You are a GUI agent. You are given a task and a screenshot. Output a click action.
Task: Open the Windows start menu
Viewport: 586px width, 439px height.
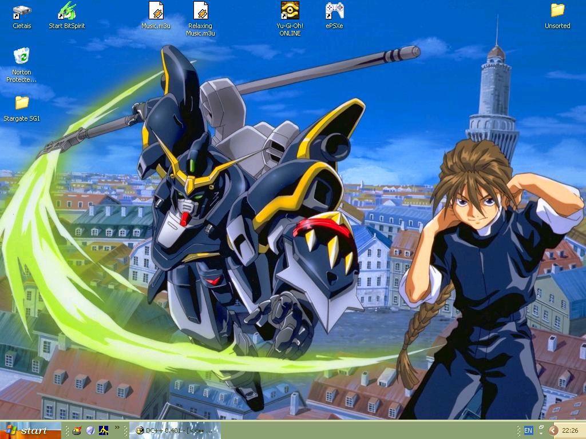[x=30, y=430]
